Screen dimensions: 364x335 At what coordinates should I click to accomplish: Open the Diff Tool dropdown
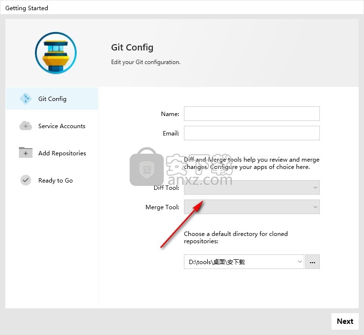click(251, 187)
